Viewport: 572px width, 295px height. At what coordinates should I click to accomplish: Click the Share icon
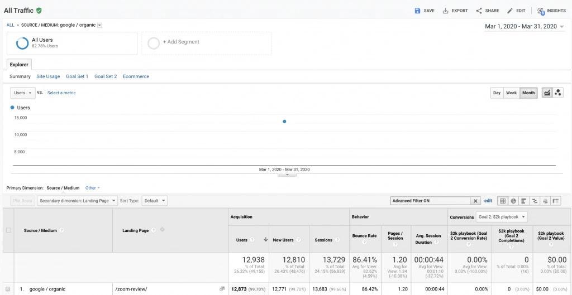479,11
